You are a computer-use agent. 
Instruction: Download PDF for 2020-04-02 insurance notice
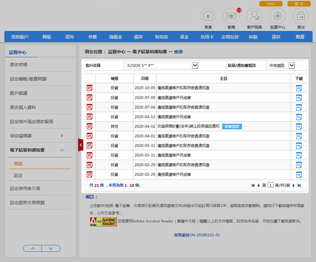(x=299, y=126)
